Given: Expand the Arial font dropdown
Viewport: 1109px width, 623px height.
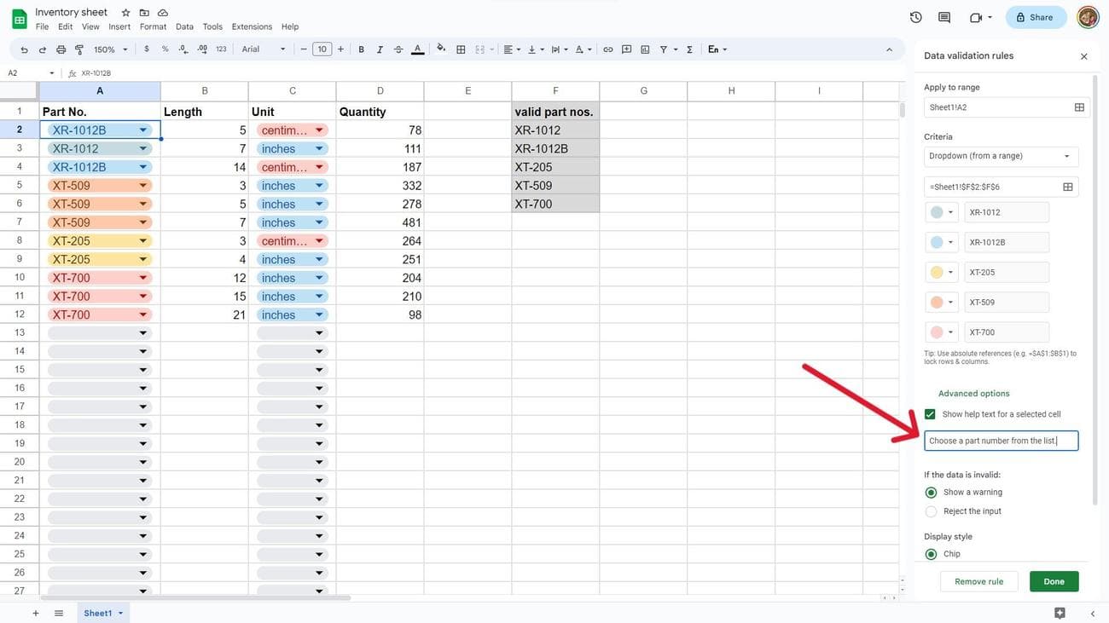Looking at the screenshot, I should (264, 49).
